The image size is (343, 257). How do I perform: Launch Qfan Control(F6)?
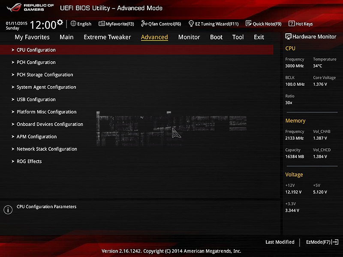point(161,24)
